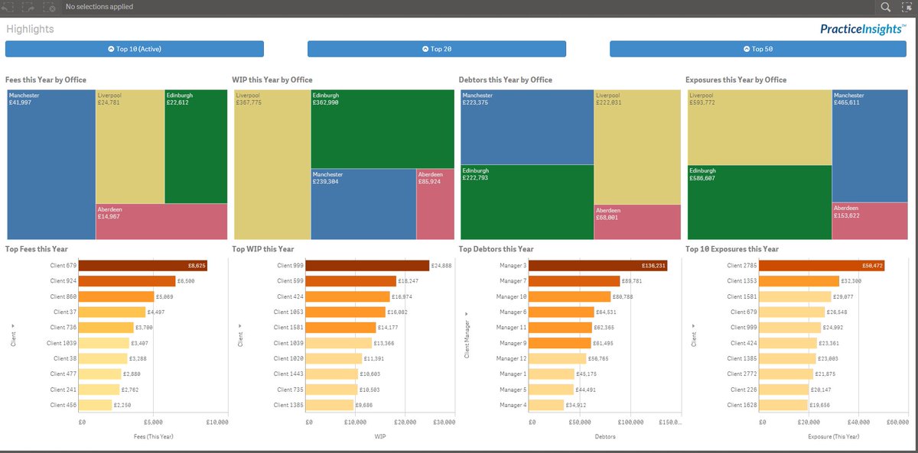Click the 'Client 736' label in Top Fees

[x=63, y=328]
